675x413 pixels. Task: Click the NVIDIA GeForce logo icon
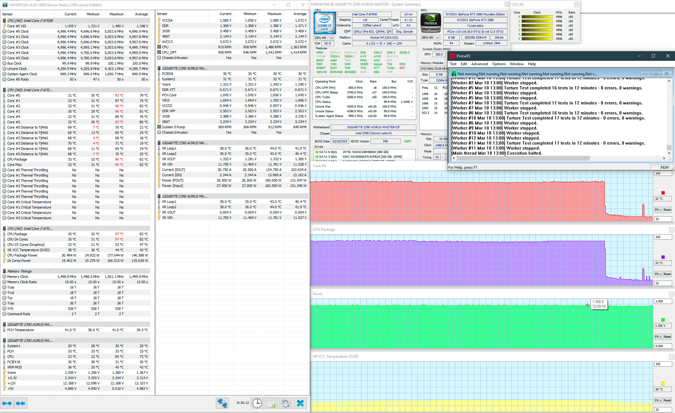(x=431, y=23)
